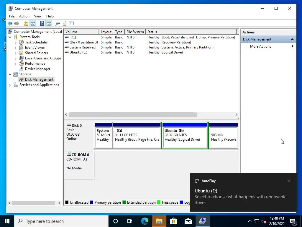Select the System Reserved 50 MB partition block
Viewport: 302px width, 227px height.
[x=104, y=135]
